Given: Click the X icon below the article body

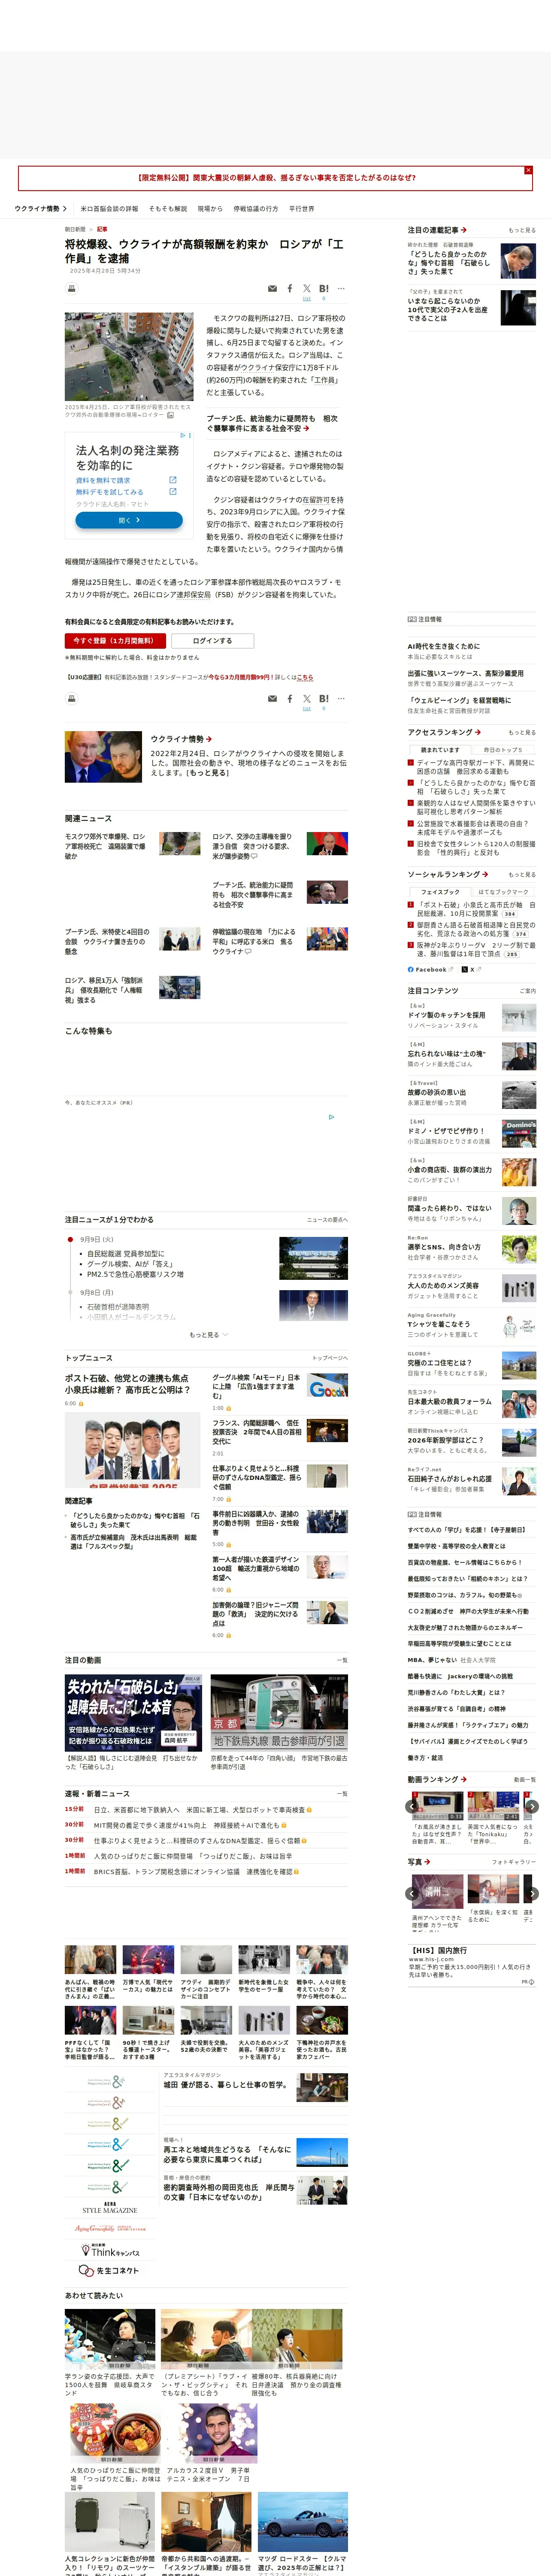Looking at the screenshot, I should [x=307, y=698].
